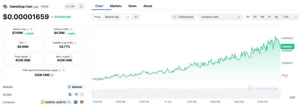Open the Compare with dropdown

click(220, 17)
